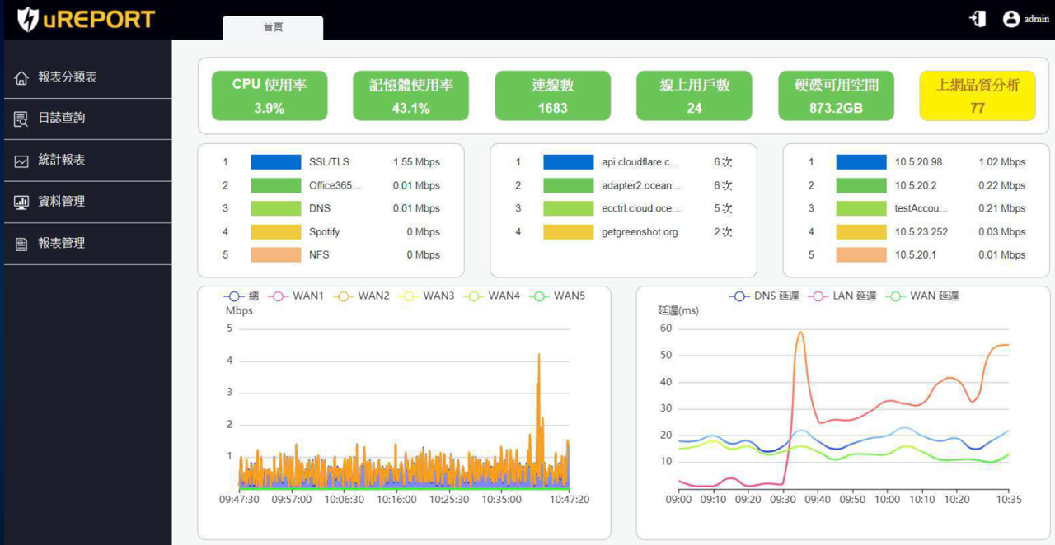Click the uREPORT shield logo
The width and height of the screenshot is (1055, 545).
point(28,20)
